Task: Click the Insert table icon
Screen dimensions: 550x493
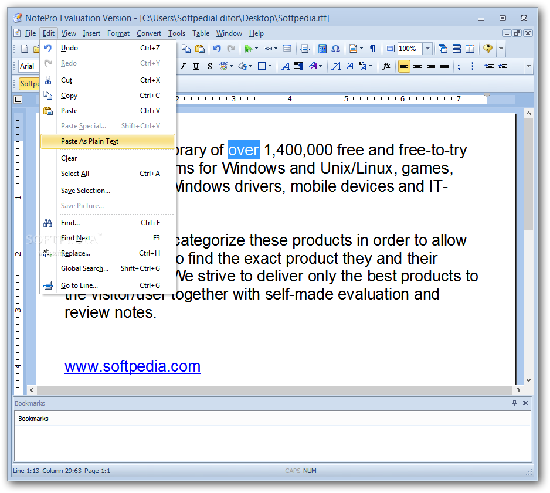Action: click(287, 49)
